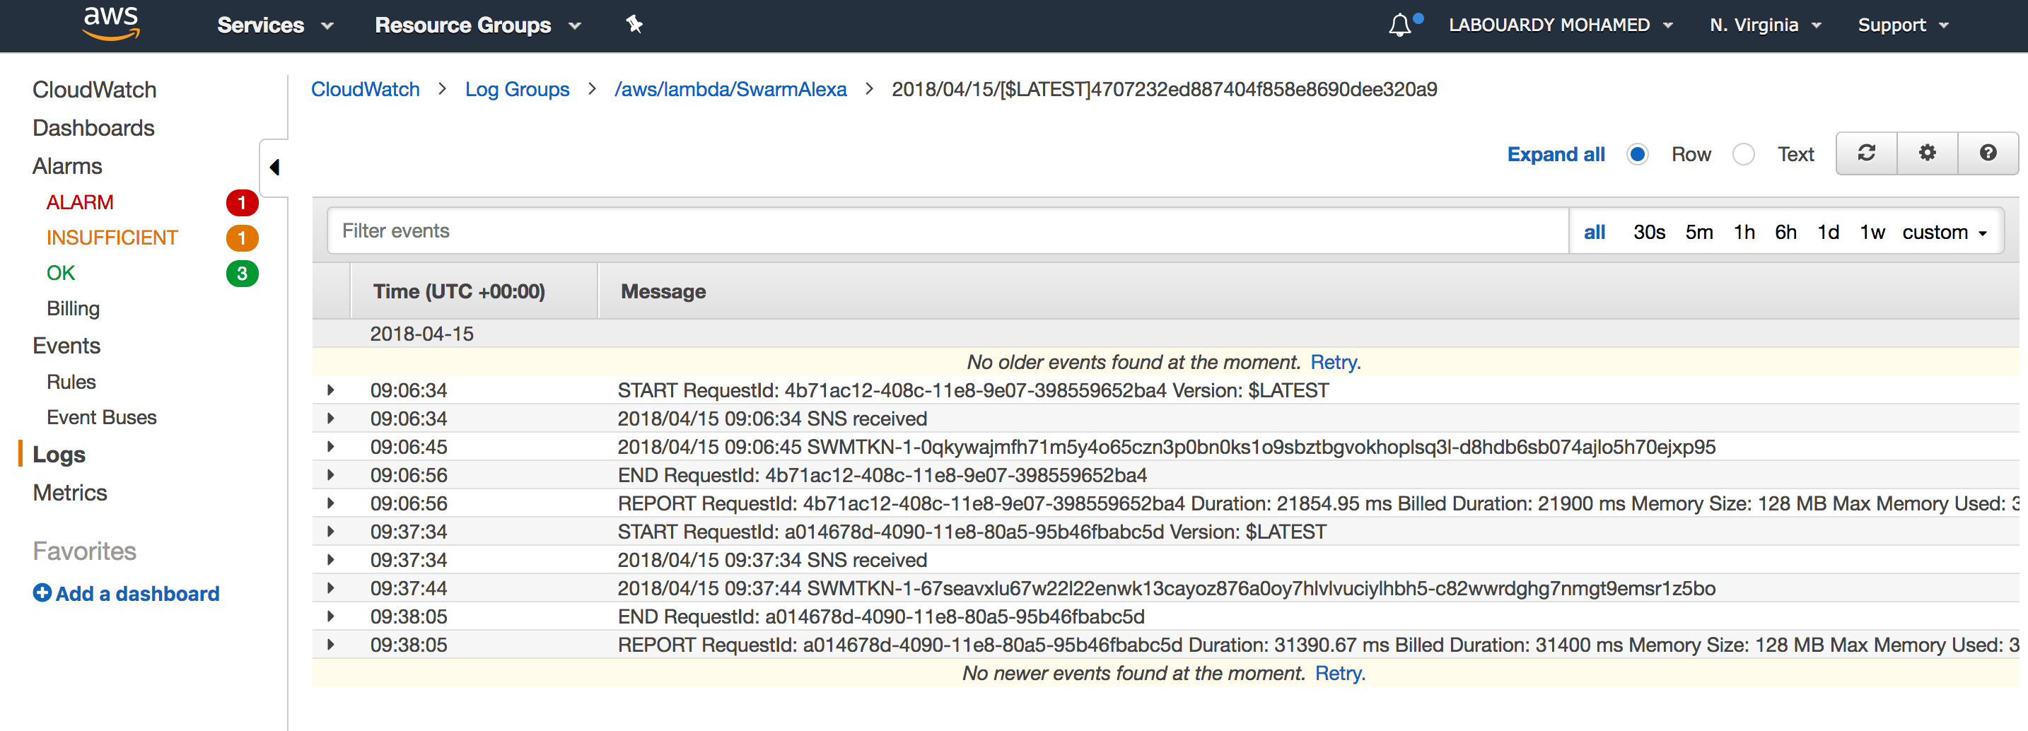Screen dimensions: 2028x731
Task: Open the /aws/lambda/SwarmAlexa breadcrumb link
Action: (730, 90)
